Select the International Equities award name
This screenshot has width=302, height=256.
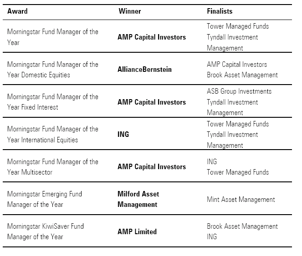(52, 134)
